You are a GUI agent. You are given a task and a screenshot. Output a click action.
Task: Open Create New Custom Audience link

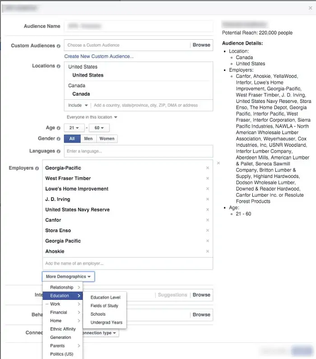click(99, 56)
